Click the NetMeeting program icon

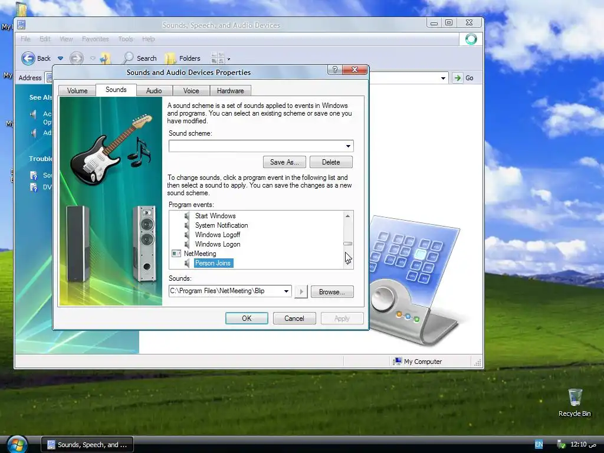(x=176, y=254)
